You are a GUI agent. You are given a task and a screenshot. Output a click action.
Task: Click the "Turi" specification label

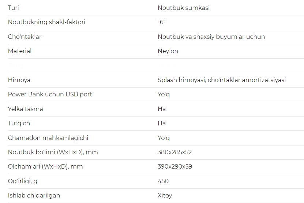point(13,8)
